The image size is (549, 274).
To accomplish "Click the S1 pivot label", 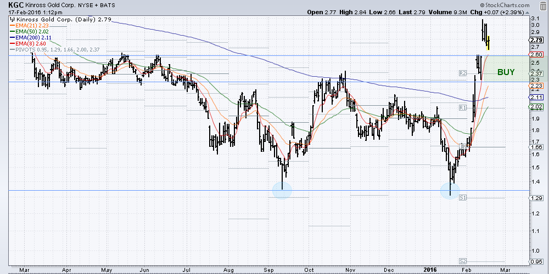I will pyautogui.click(x=463, y=198).
